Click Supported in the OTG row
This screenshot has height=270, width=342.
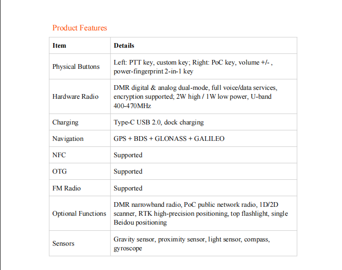point(128,171)
